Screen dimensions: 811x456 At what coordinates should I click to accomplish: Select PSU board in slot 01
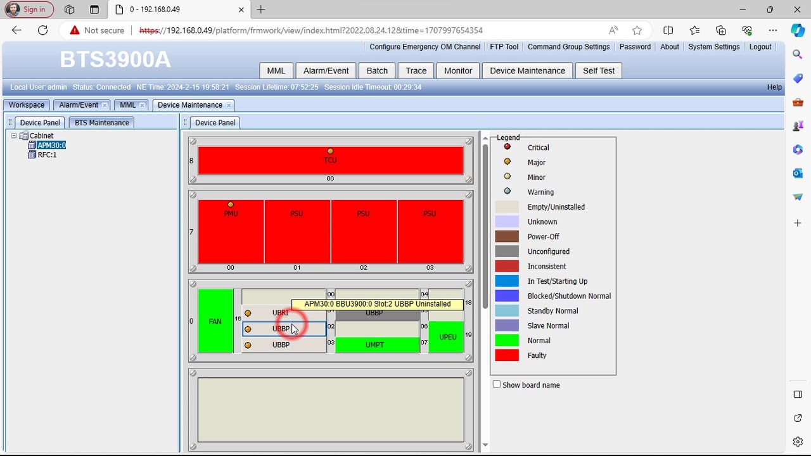pyautogui.click(x=297, y=231)
